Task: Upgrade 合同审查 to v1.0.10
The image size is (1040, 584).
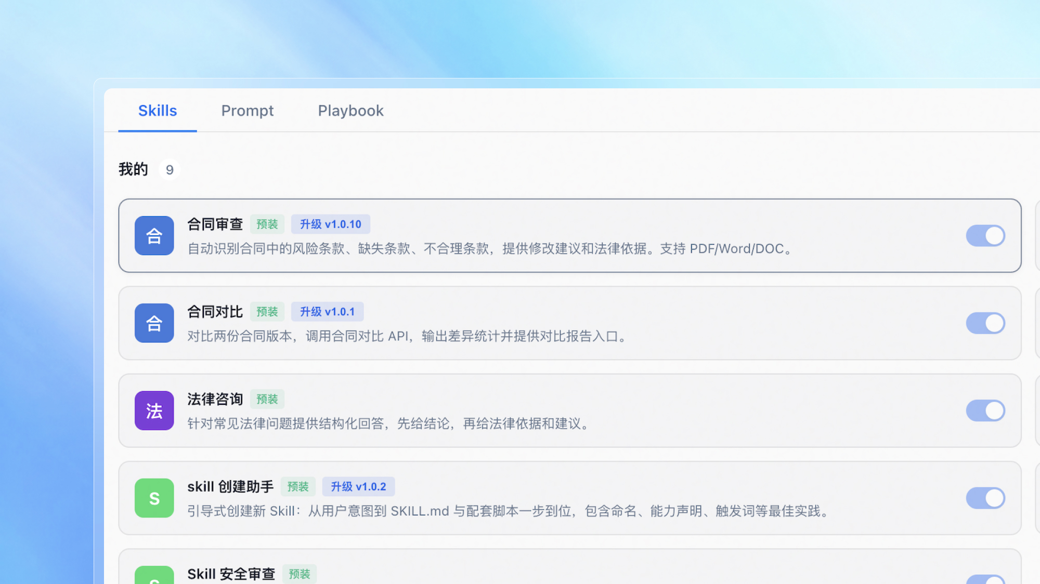Action: (331, 224)
